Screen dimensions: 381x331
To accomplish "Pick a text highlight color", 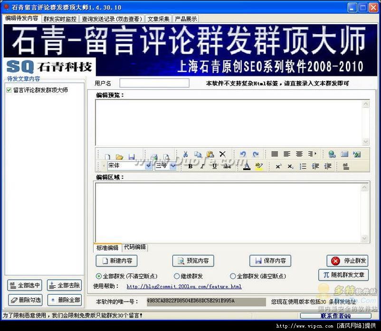I will (259, 166).
